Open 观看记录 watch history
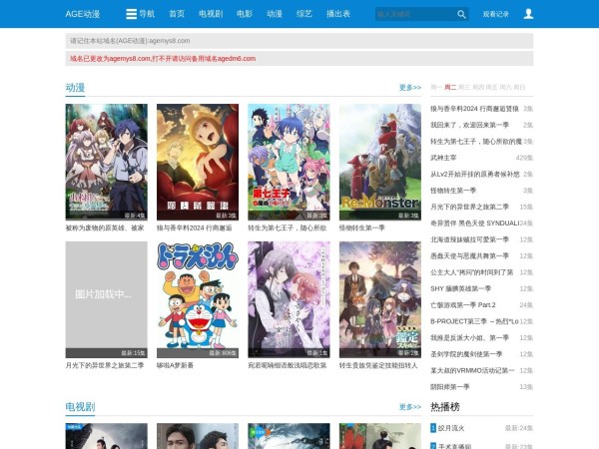 (x=495, y=14)
